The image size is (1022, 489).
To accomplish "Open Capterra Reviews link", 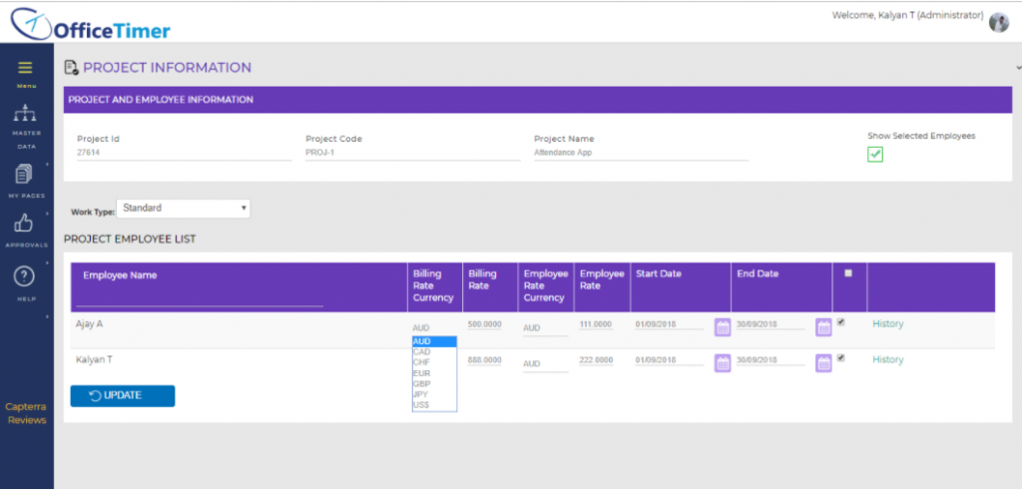I will pos(27,413).
